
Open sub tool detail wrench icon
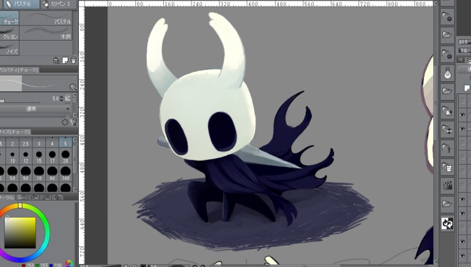(74, 122)
